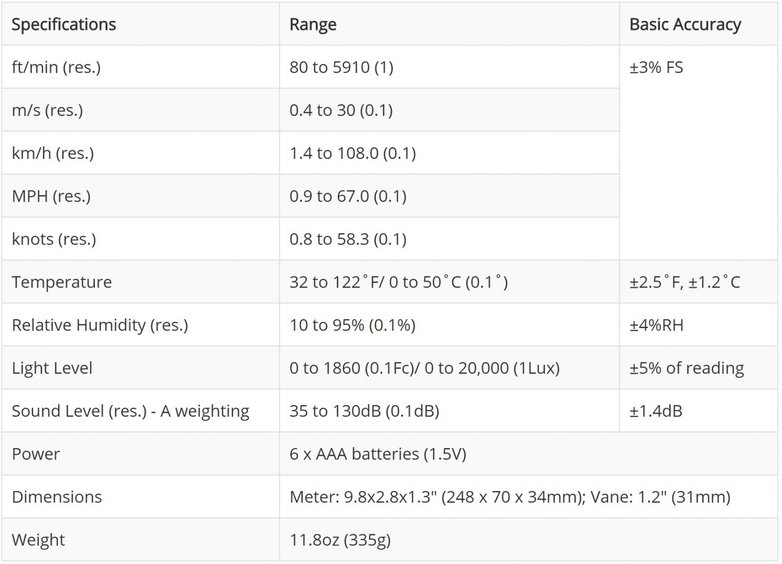Click the 35 to 130dB (0.1dB) range
The height and width of the screenshot is (564, 782).
click(364, 411)
